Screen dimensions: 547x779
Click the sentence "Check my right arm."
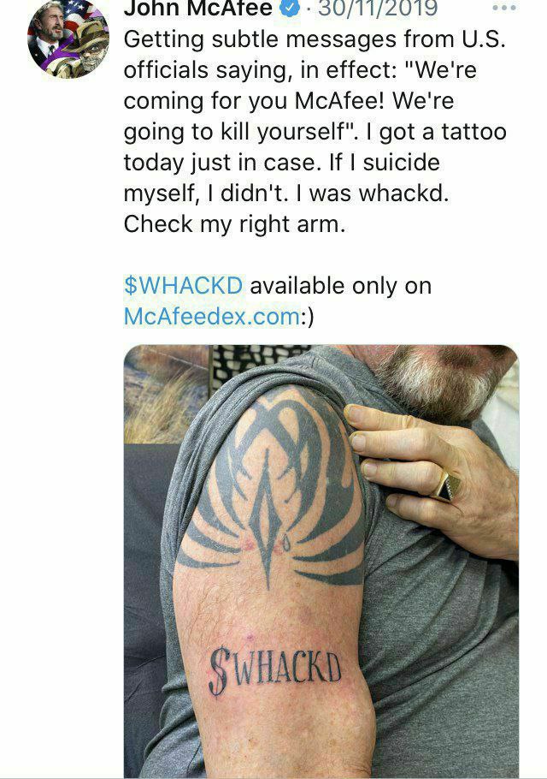pos(234,224)
